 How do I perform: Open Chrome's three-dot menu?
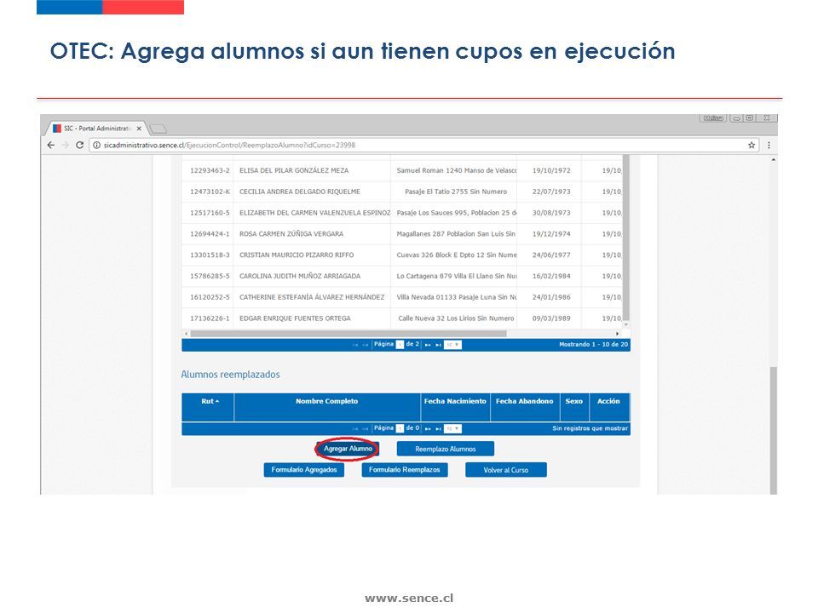[x=769, y=145]
